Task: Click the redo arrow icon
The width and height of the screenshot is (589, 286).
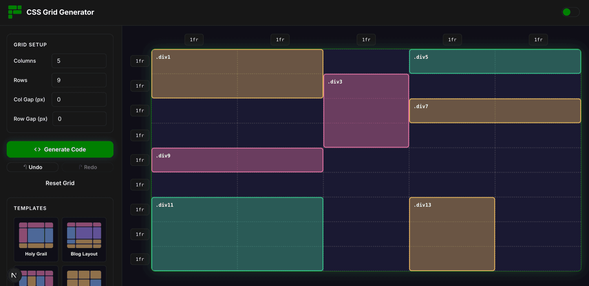Action: point(80,167)
